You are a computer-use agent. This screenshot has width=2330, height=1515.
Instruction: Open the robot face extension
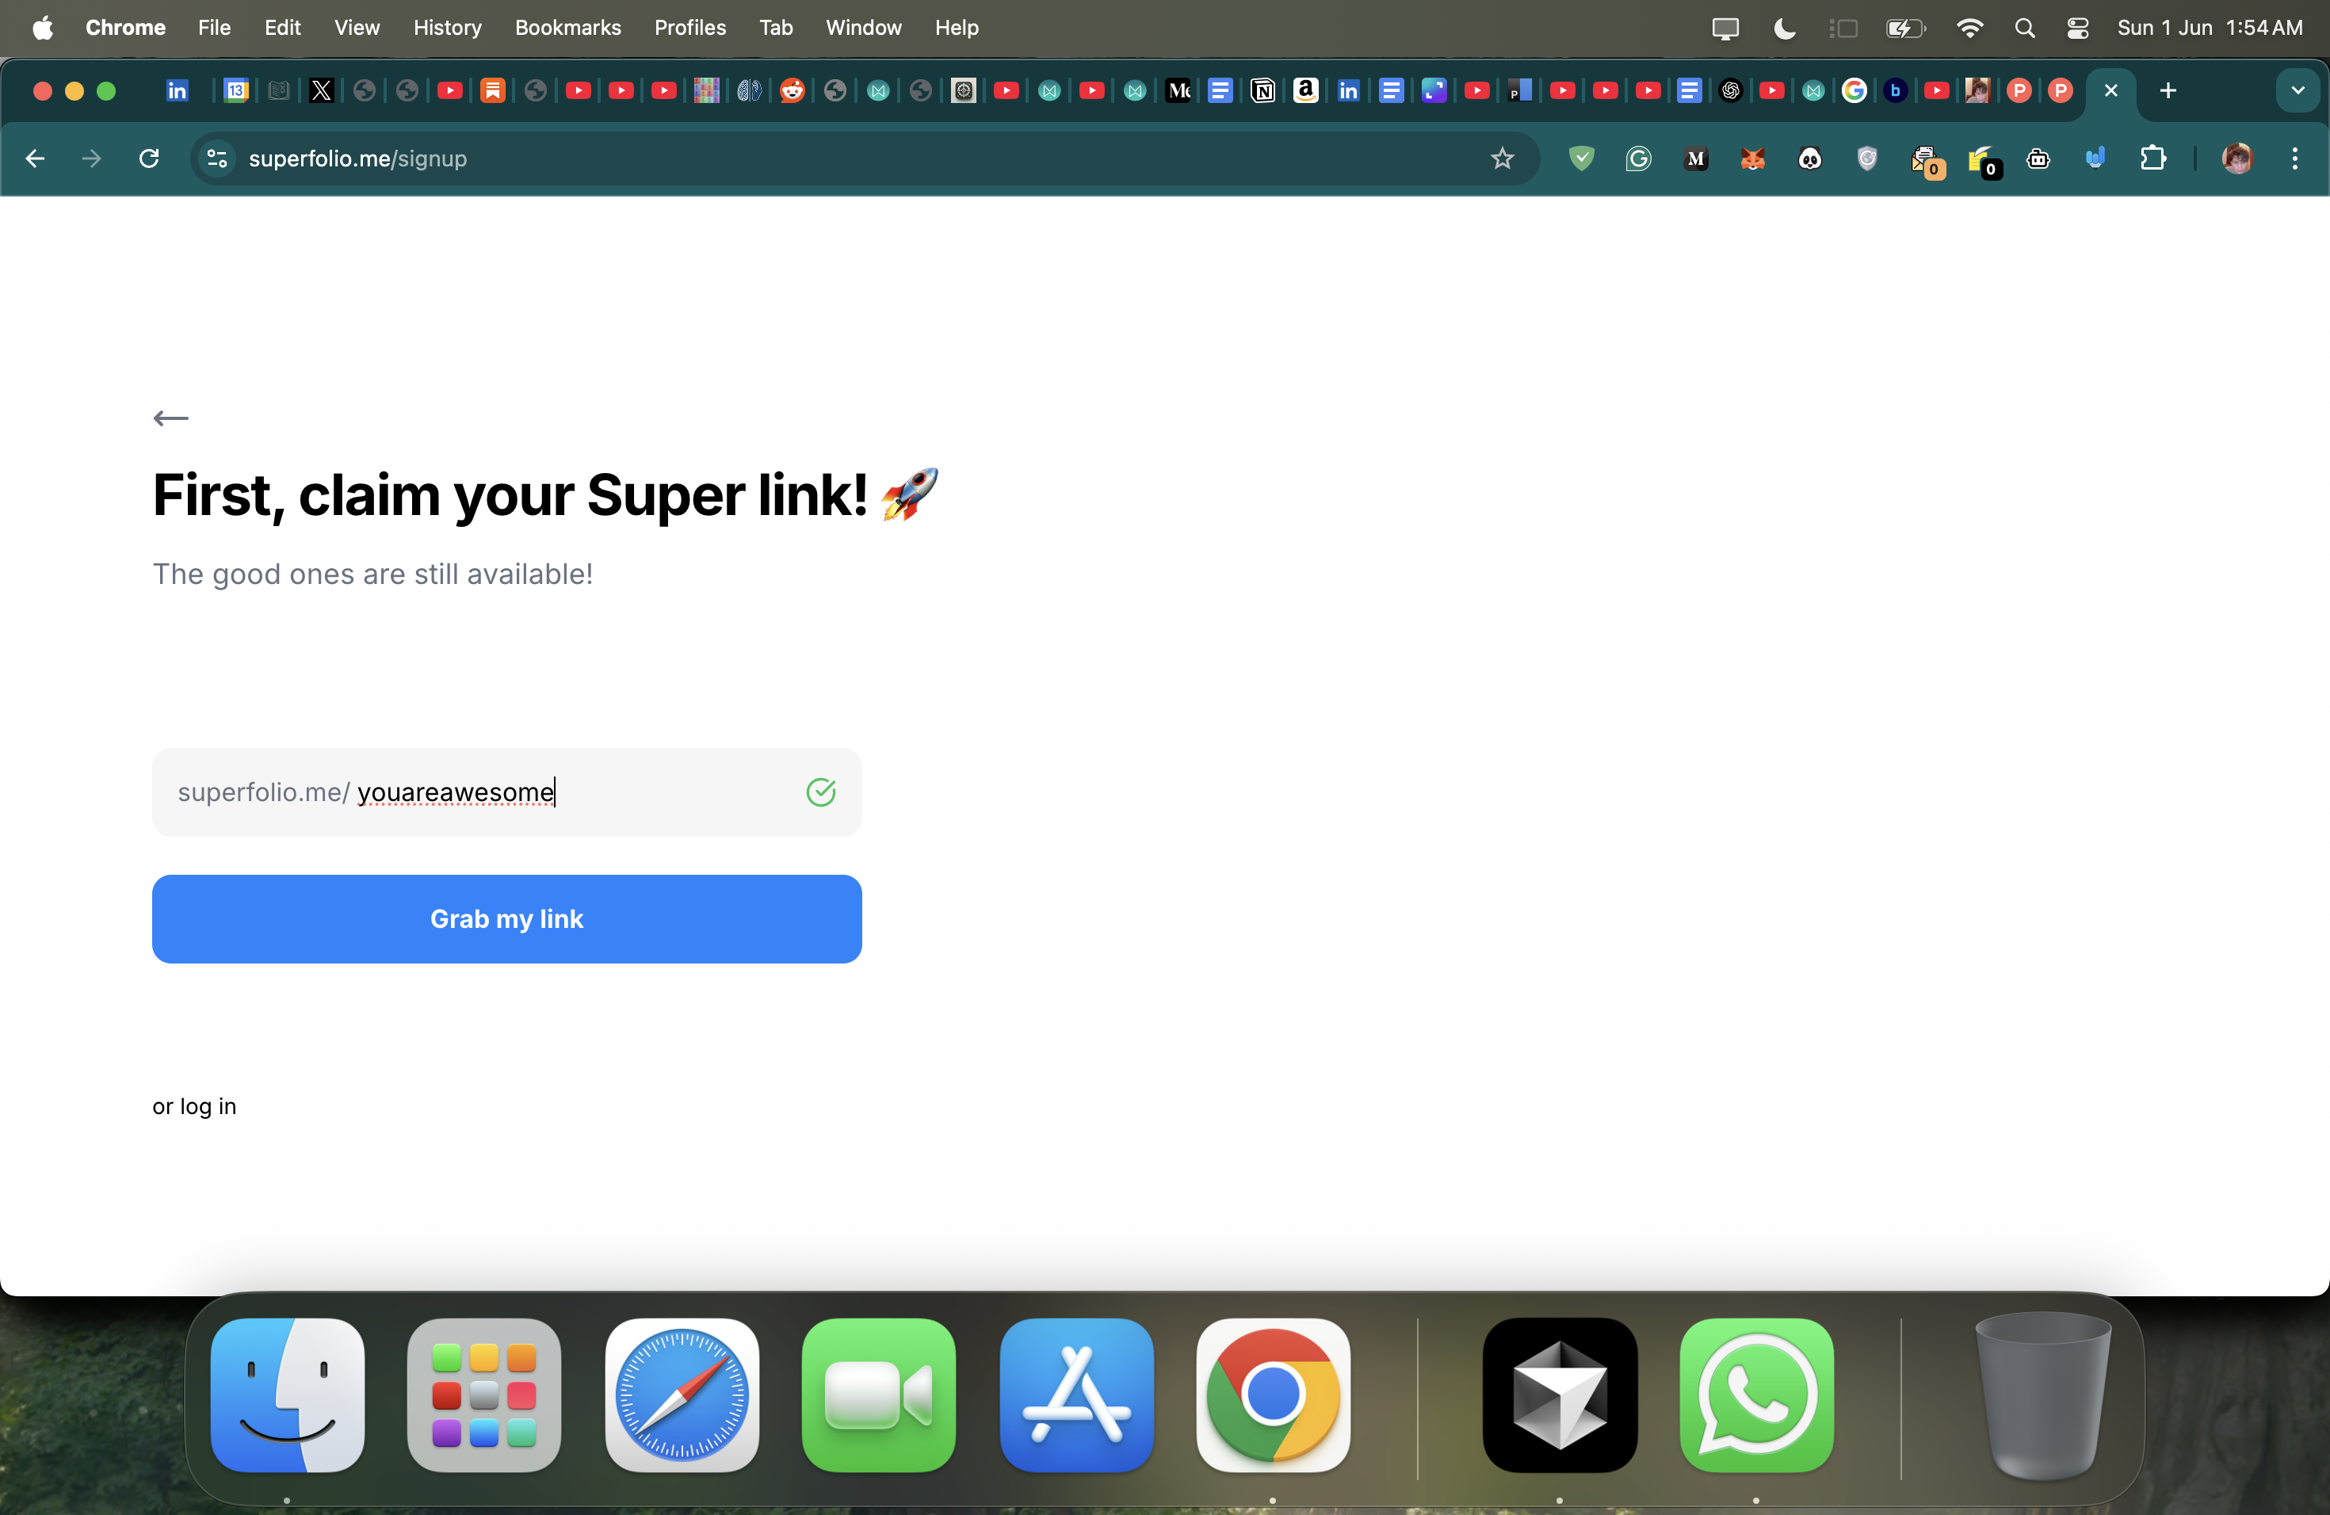point(2038,158)
